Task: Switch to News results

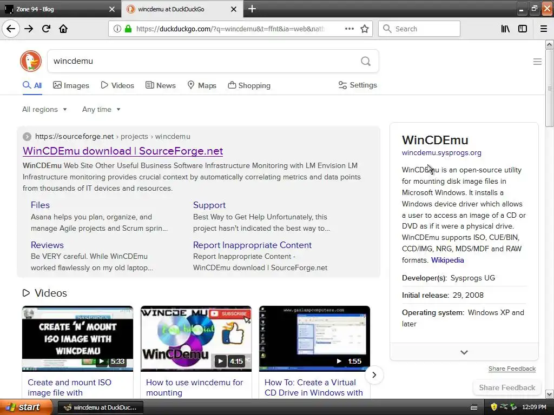Action: pyautogui.click(x=160, y=85)
